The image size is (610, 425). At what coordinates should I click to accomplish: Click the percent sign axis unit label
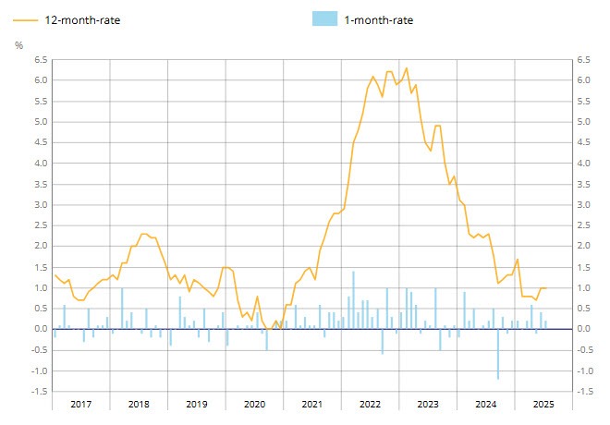[x=18, y=45]
